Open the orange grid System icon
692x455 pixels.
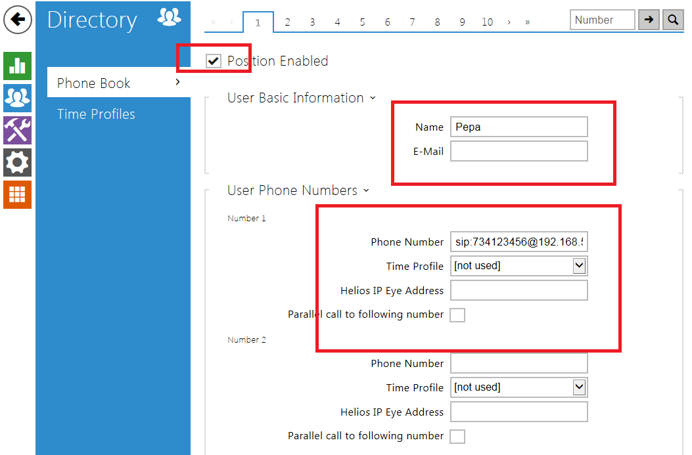pyautogui.click(x=17, y=194)
